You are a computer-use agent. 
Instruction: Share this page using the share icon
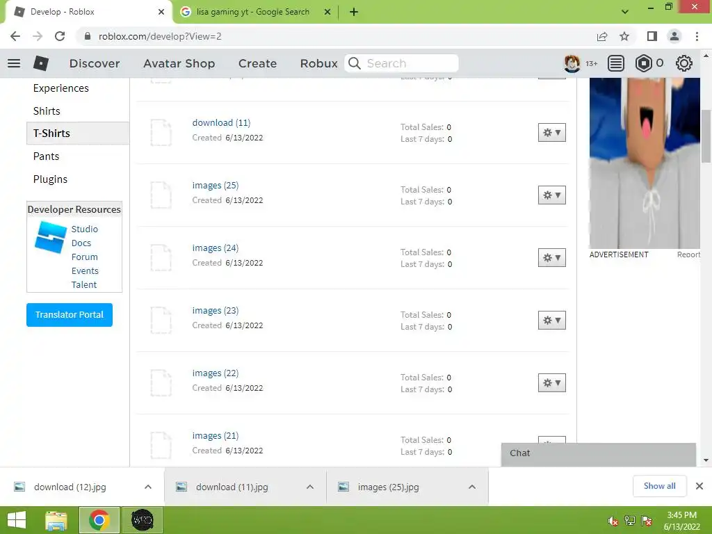tap(602, 36)
